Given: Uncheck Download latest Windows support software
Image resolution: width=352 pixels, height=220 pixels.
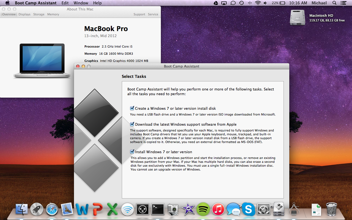Looking at the screenshot, I should (x=132, y=124).
